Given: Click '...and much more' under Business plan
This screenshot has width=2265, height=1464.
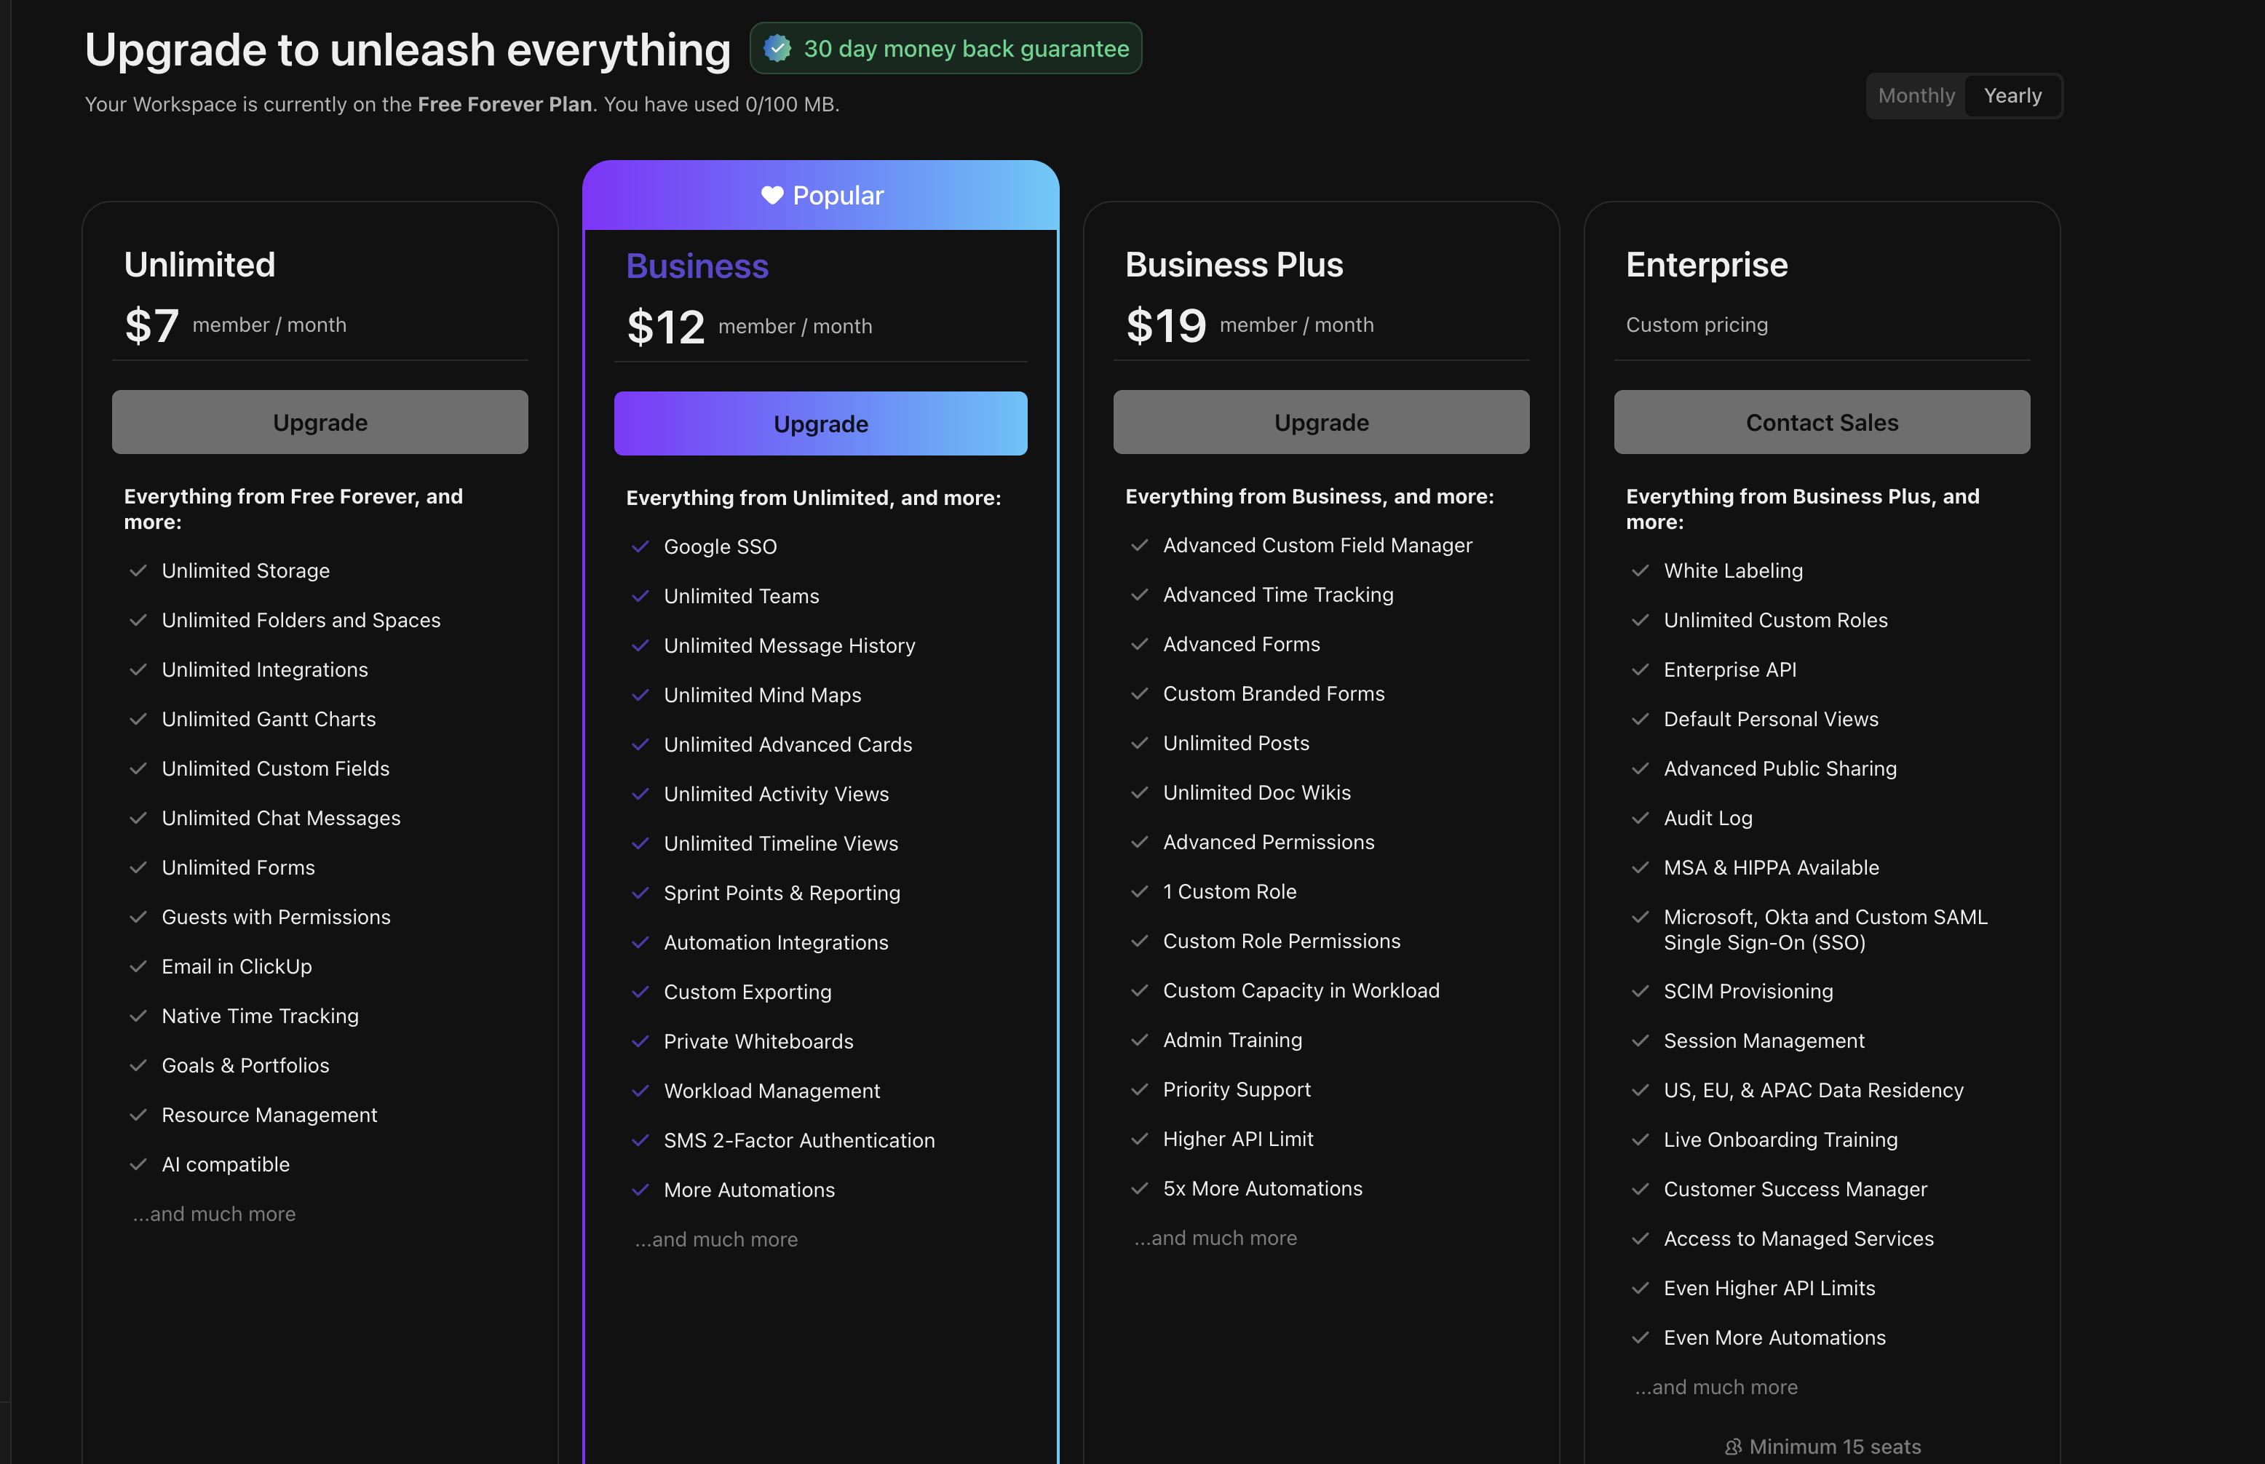Looking at the screenshot, I should click(716, 1238).
